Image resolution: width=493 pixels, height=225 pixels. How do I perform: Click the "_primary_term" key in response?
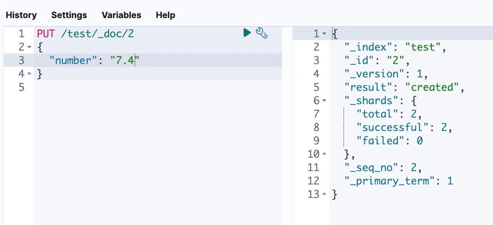392,181
